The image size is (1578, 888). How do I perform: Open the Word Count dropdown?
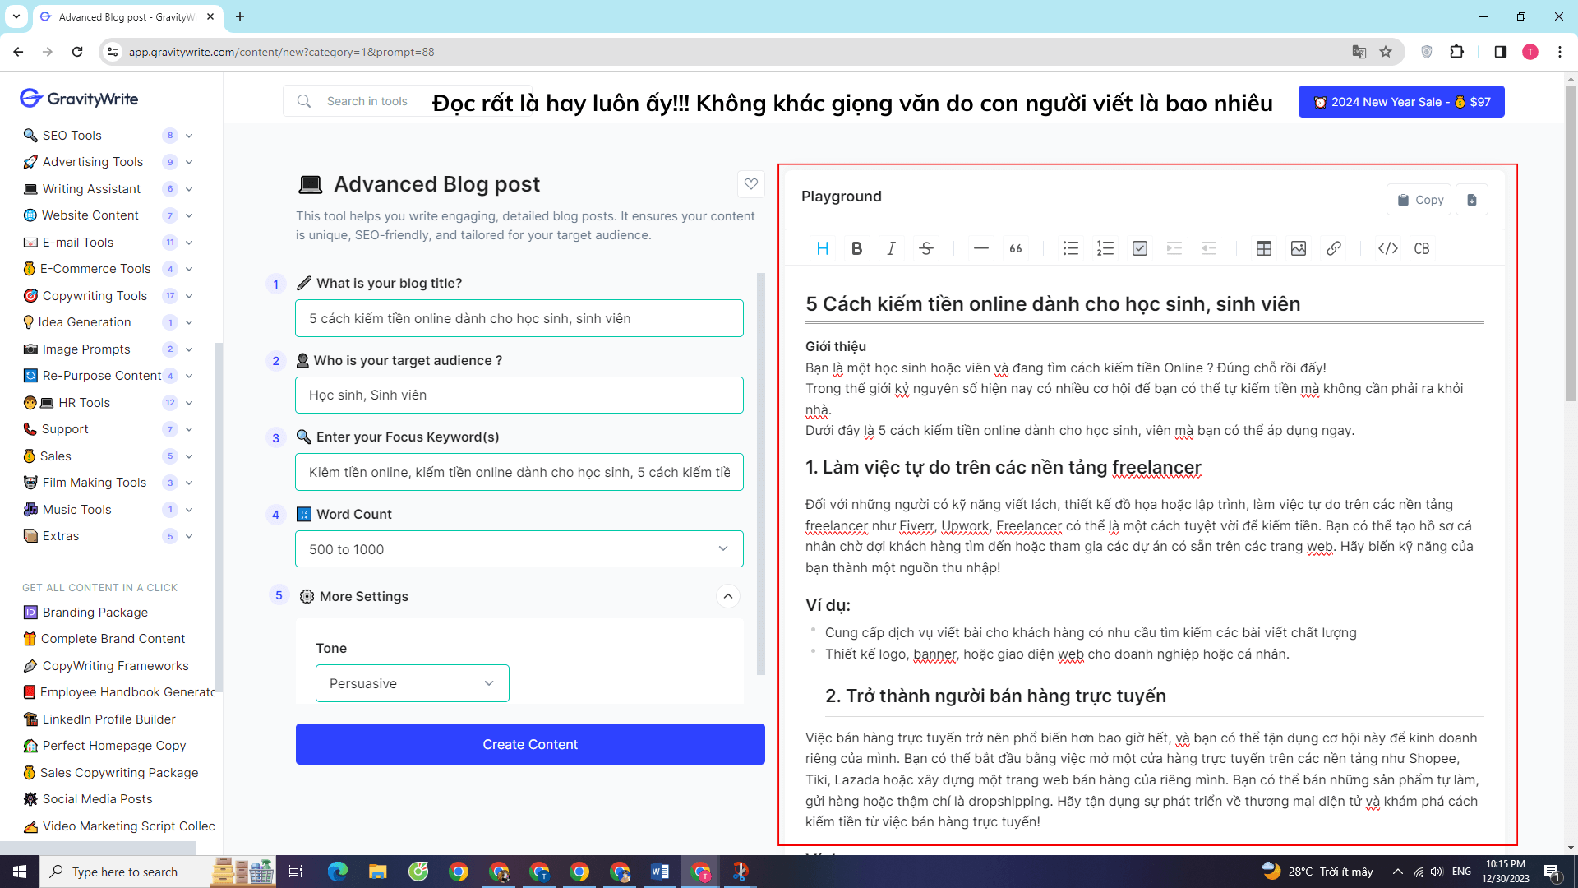click(x=519, y=549)
